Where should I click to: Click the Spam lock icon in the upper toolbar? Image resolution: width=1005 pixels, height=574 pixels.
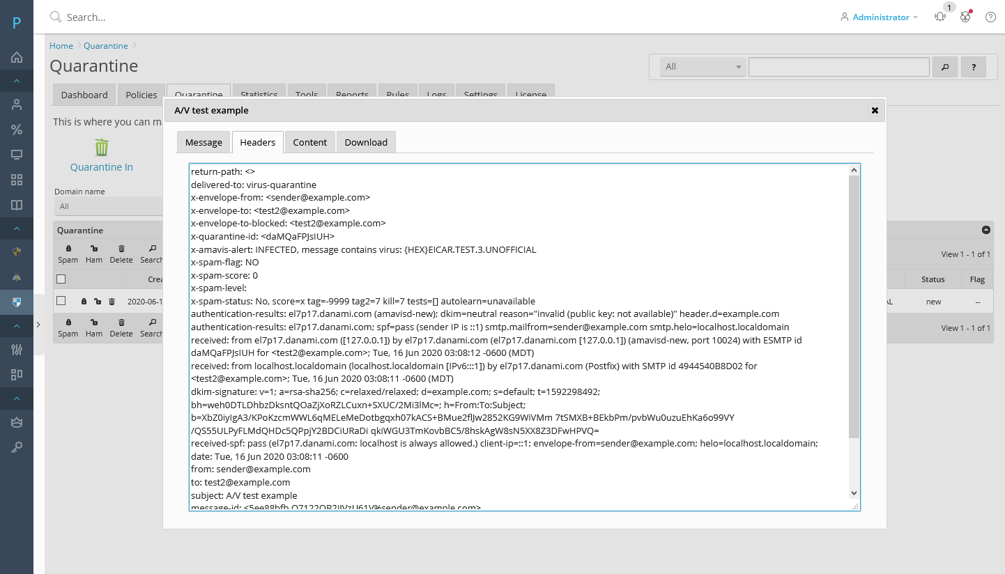(68, 249)
